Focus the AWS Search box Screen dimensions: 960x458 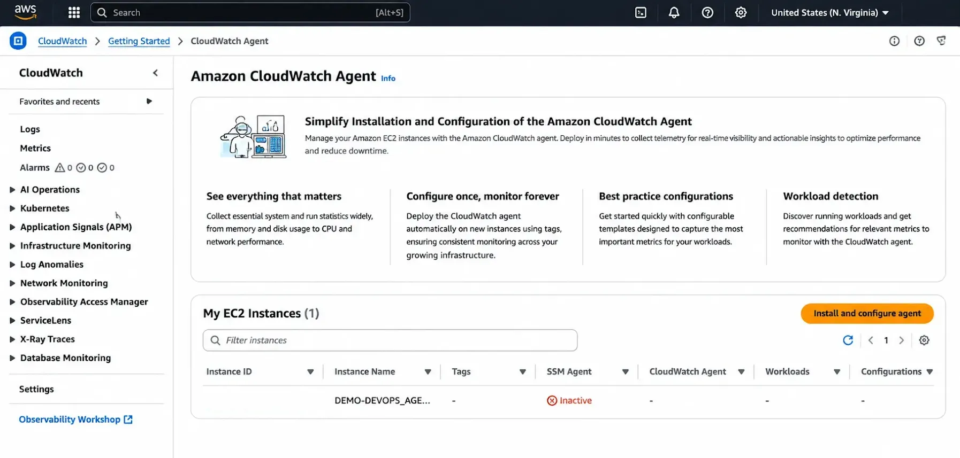click(250, 12)
